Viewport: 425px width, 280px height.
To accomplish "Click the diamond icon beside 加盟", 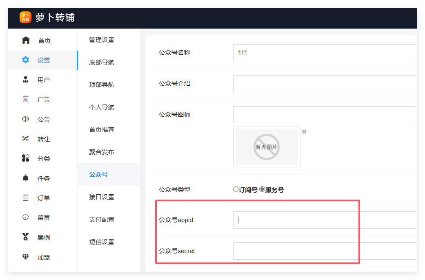I will [25, 256].
